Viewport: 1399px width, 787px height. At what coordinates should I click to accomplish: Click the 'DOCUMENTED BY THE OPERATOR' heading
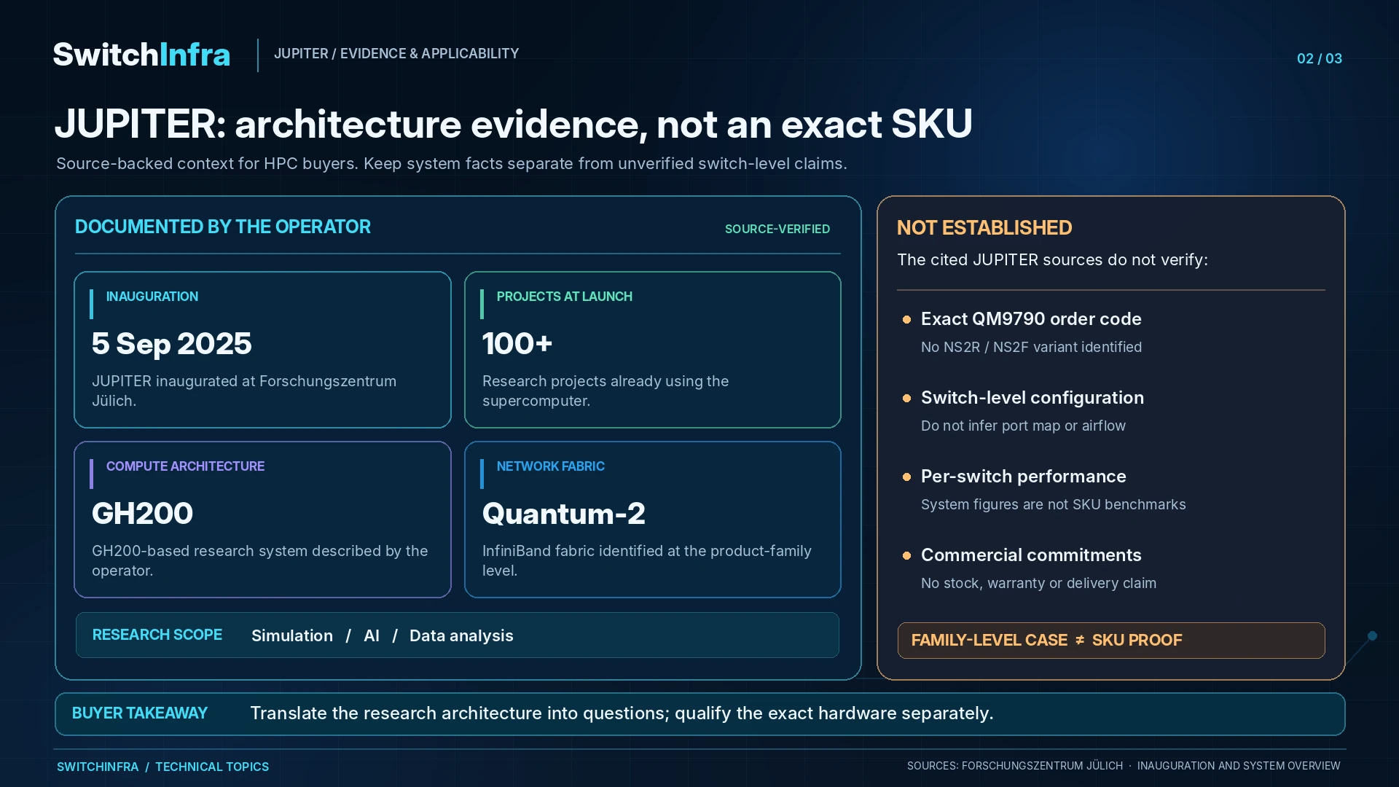pyautogui.click(x=223, y=227)
